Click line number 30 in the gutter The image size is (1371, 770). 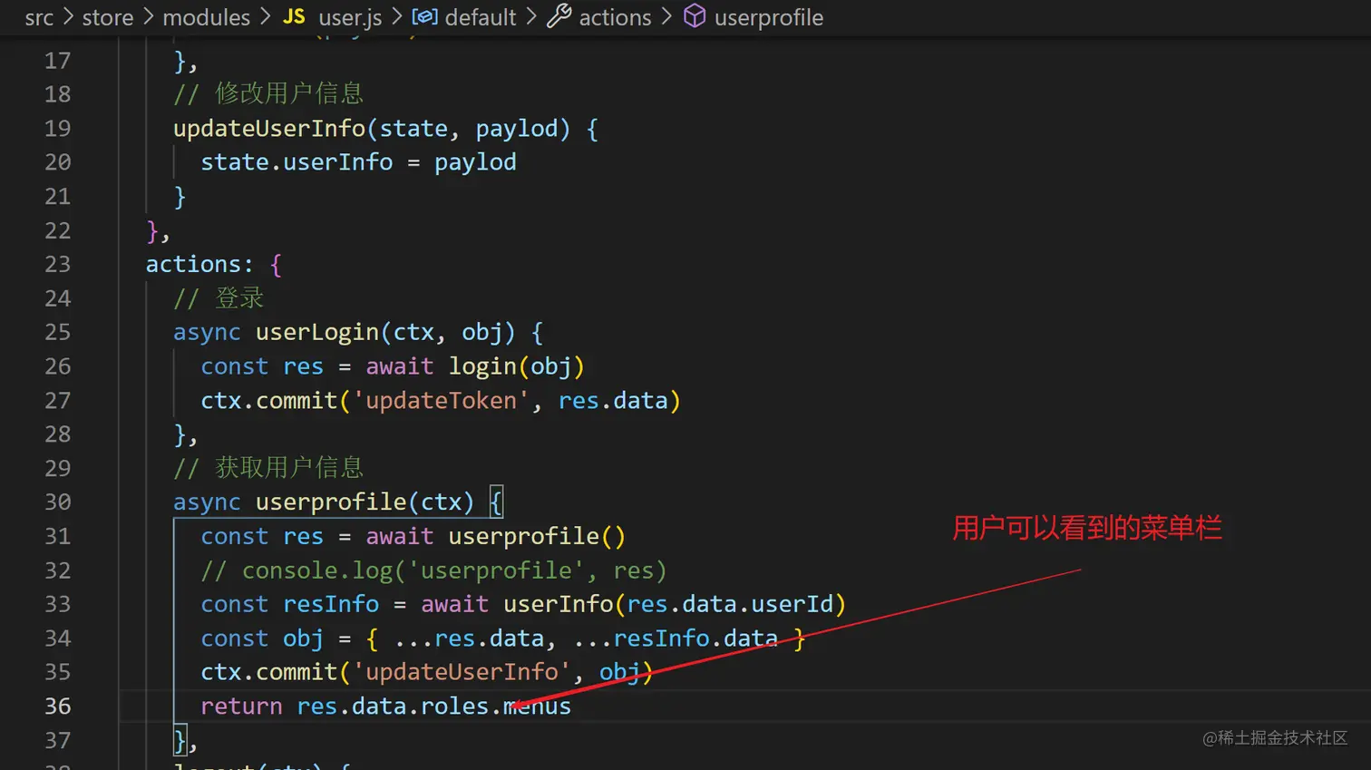pos(57,502)
